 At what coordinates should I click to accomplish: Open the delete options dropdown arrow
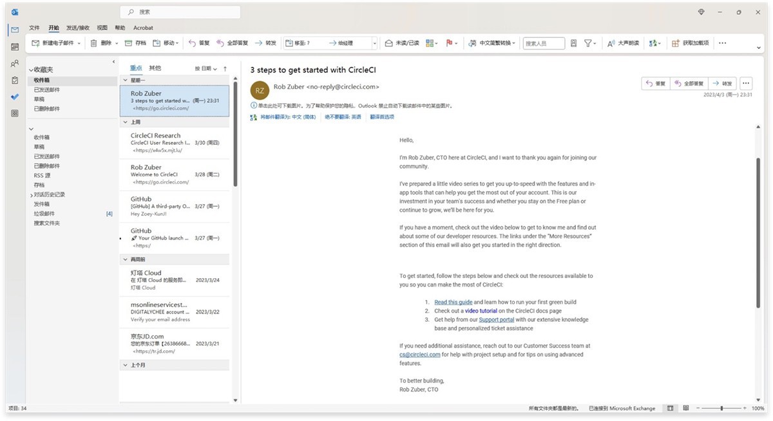(117, 44)
